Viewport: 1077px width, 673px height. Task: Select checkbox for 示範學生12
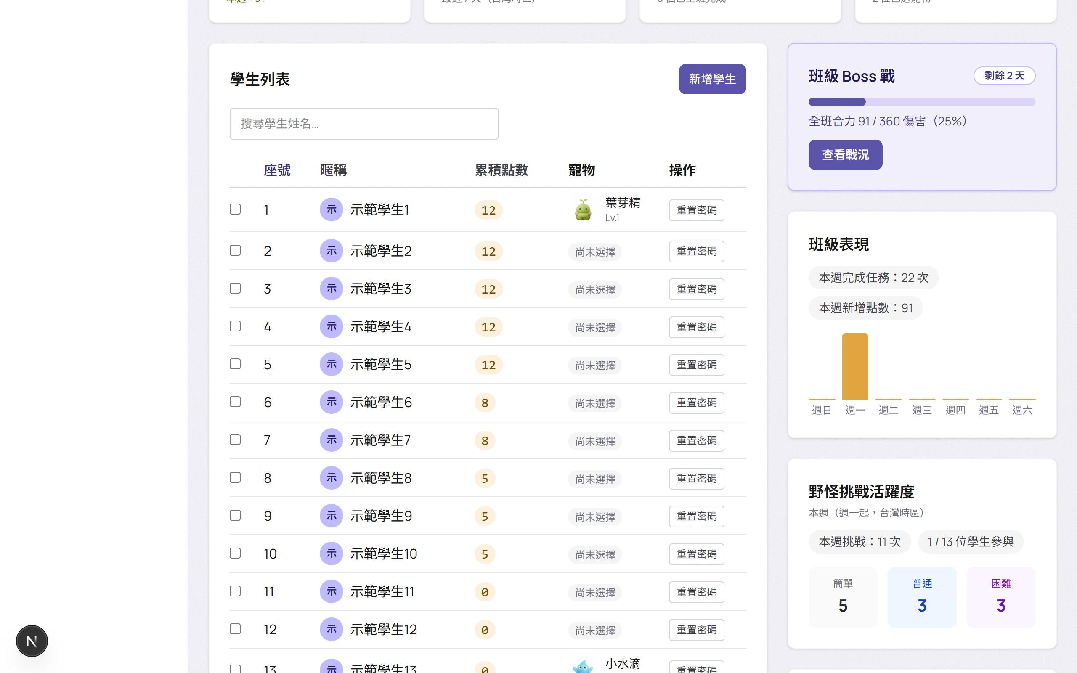tap(235, 628)
